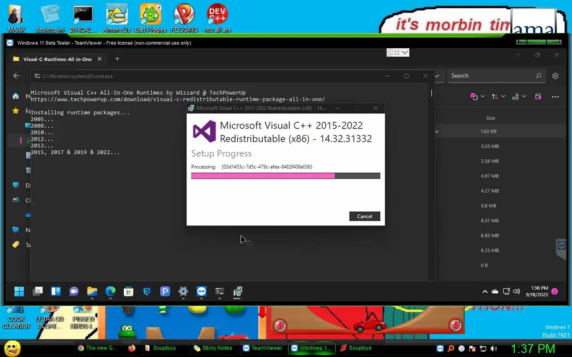The image size is (572, 357).
Task: Open network icon in remote system tray
Action: click(506, 292)
